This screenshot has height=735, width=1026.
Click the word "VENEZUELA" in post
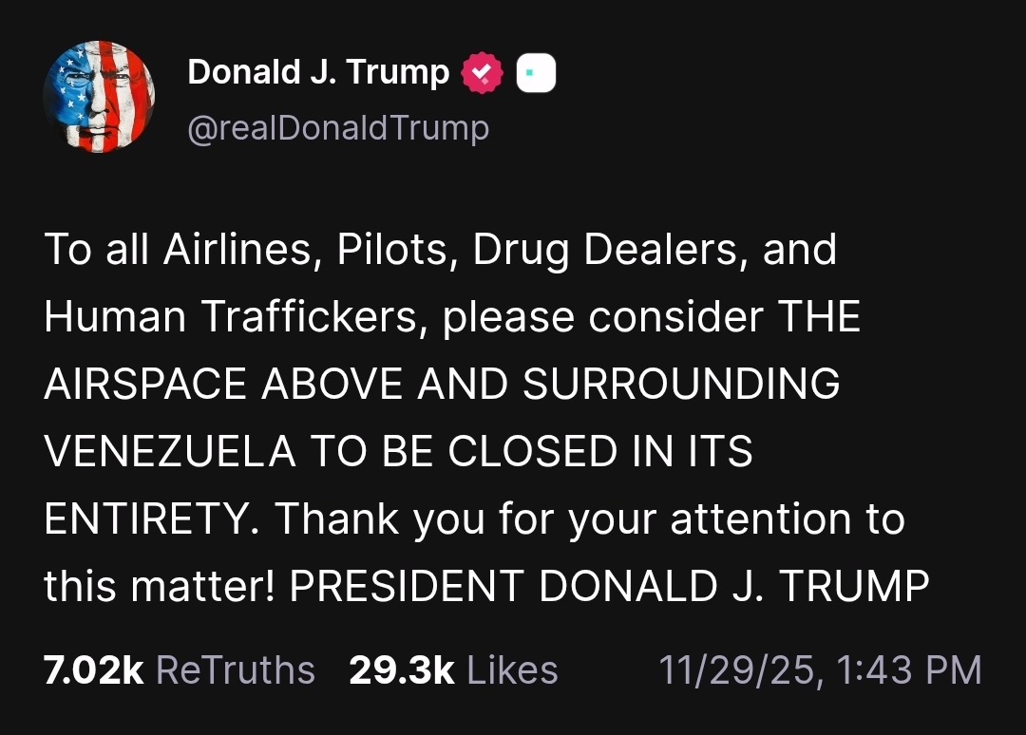coord(170,452)
